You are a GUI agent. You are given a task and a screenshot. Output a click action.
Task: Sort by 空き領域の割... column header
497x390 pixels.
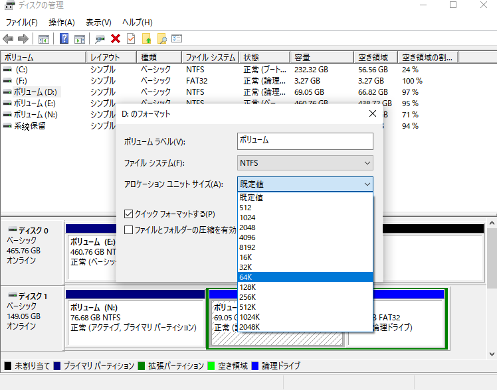(x=428, y=58)
